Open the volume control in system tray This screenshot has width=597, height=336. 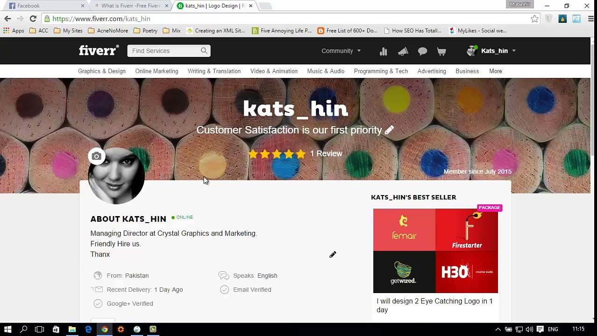(529, 329)
